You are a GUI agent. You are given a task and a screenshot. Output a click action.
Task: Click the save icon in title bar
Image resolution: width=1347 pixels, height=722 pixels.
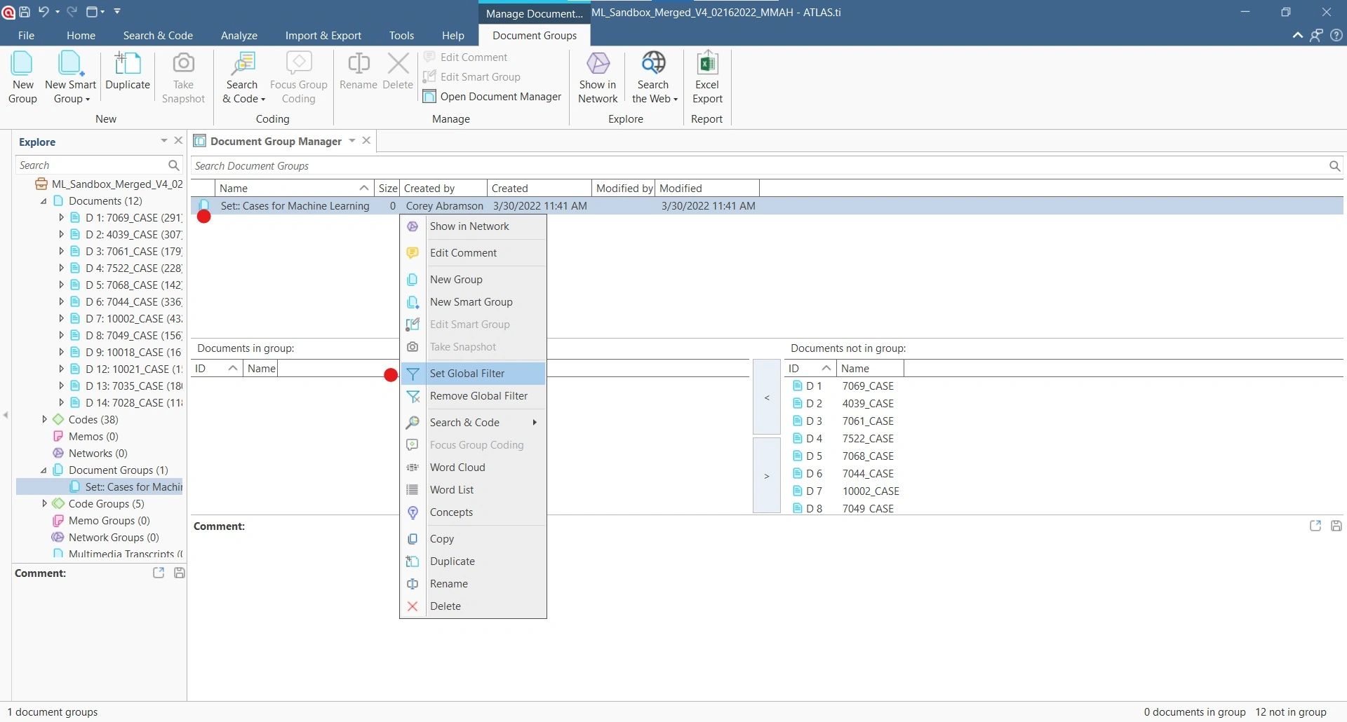(25, 12)
